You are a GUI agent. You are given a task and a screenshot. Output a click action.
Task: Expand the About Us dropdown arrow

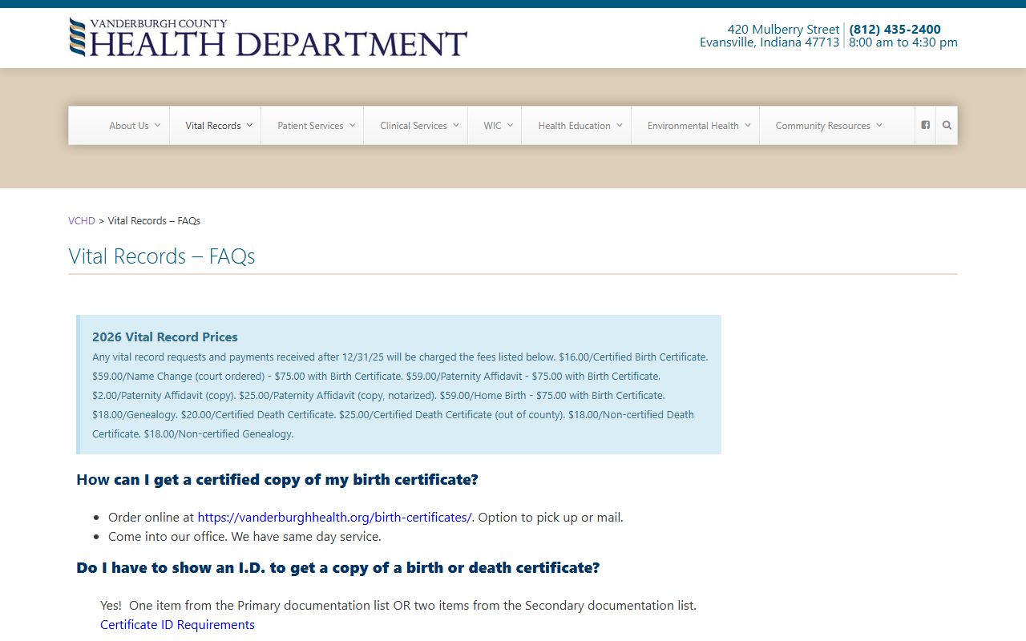pos(158,125)
